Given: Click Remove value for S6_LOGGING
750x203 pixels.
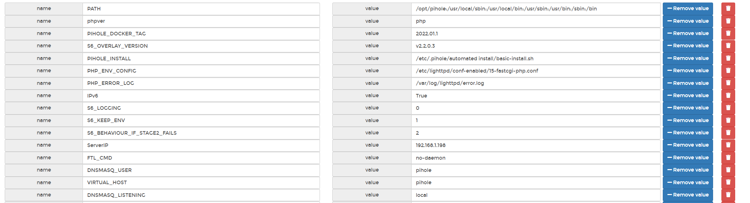Looking at the screenshot, I should (x=688, y=108).
